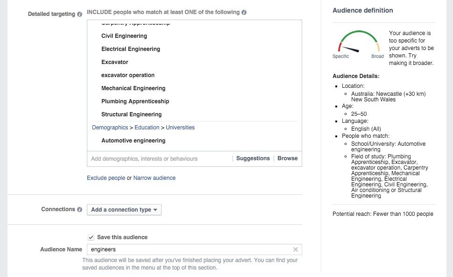Open Suggestions for detailed targeting
Image resolution: width=453 pixels, height=277 pixels.
click(253, 158)
